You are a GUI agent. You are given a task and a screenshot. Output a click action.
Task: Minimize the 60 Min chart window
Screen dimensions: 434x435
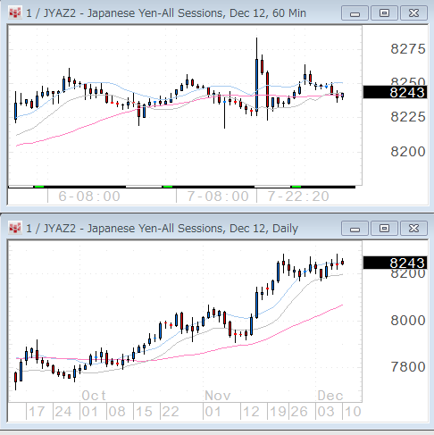(355, 13)
